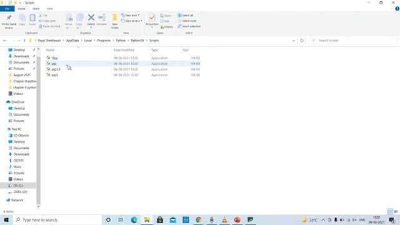This screenshot has width=400, height=225.
Task: Select the pip3 application file
Action: click(x=124, y=75)
